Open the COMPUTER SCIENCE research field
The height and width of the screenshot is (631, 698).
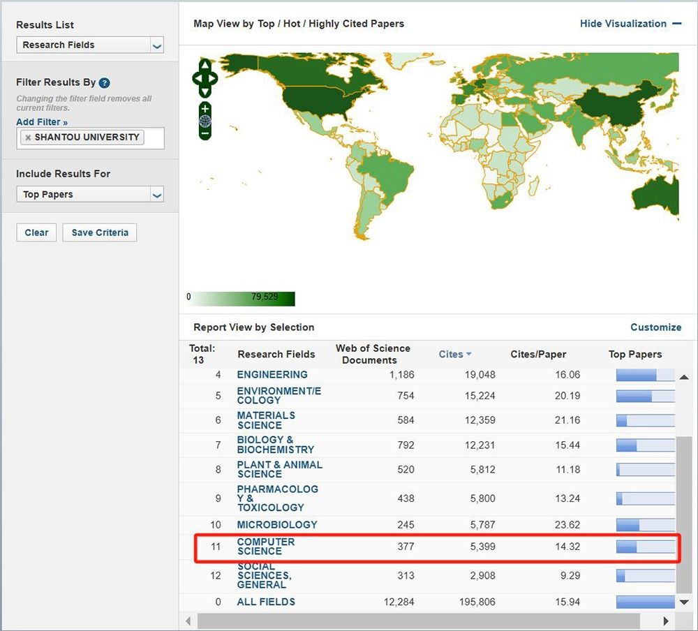click(266, 547)
